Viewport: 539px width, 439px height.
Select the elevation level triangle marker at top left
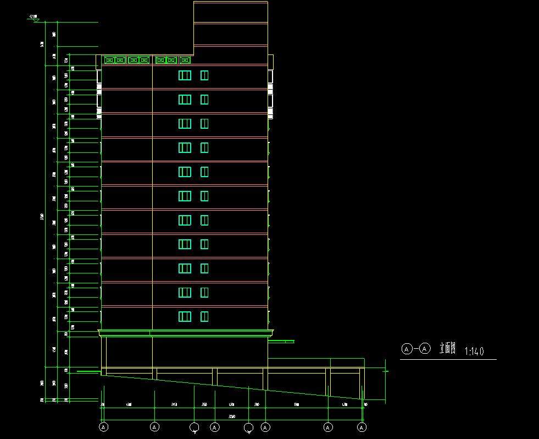tap(36, 21)
